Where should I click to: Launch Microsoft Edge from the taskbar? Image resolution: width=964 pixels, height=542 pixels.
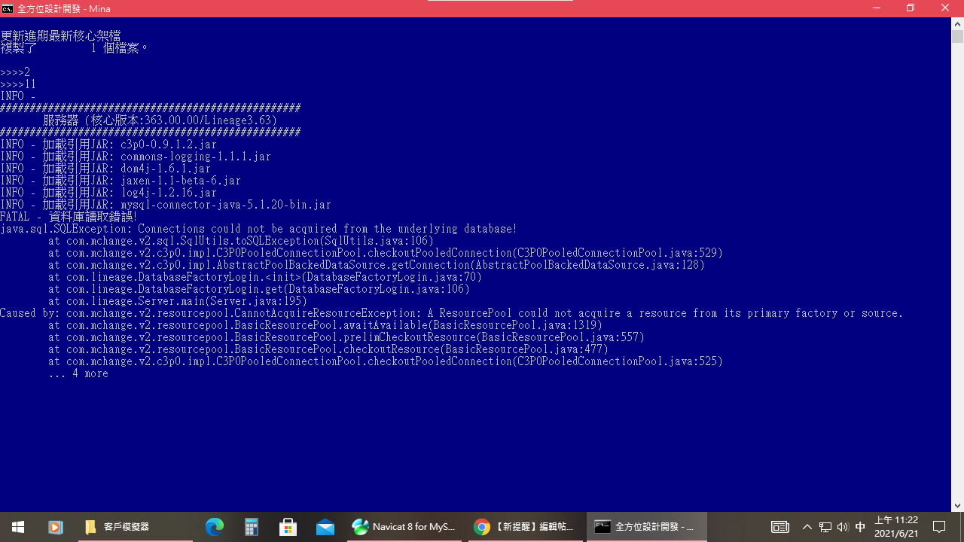tap(215, 527)
